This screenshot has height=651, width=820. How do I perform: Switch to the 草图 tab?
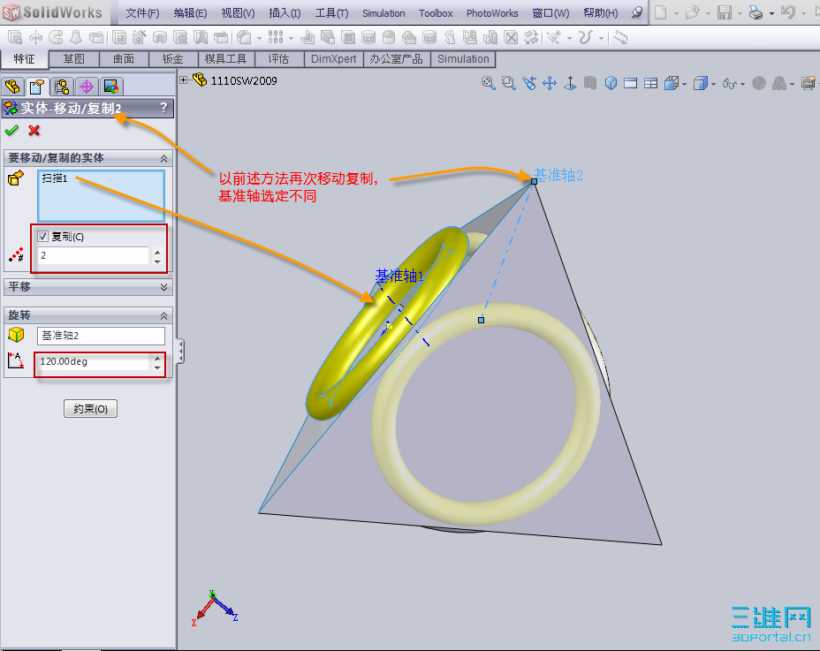click(x=73, y=59)
